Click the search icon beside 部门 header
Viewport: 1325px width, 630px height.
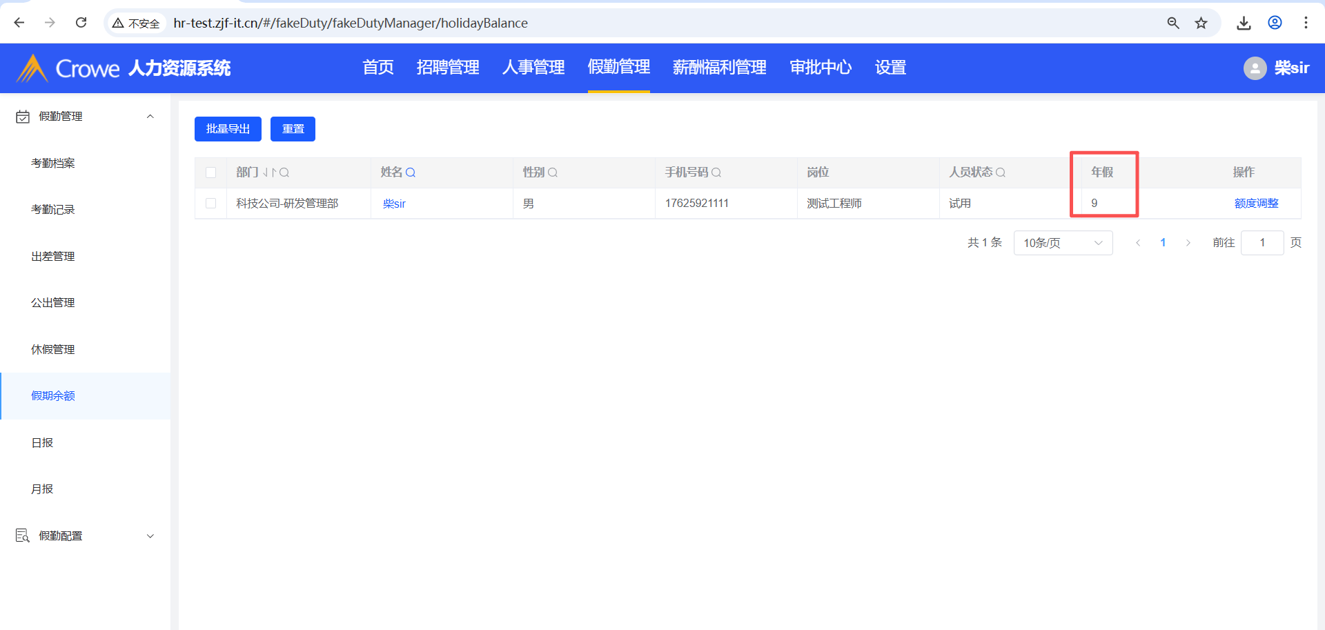[284, 173]
